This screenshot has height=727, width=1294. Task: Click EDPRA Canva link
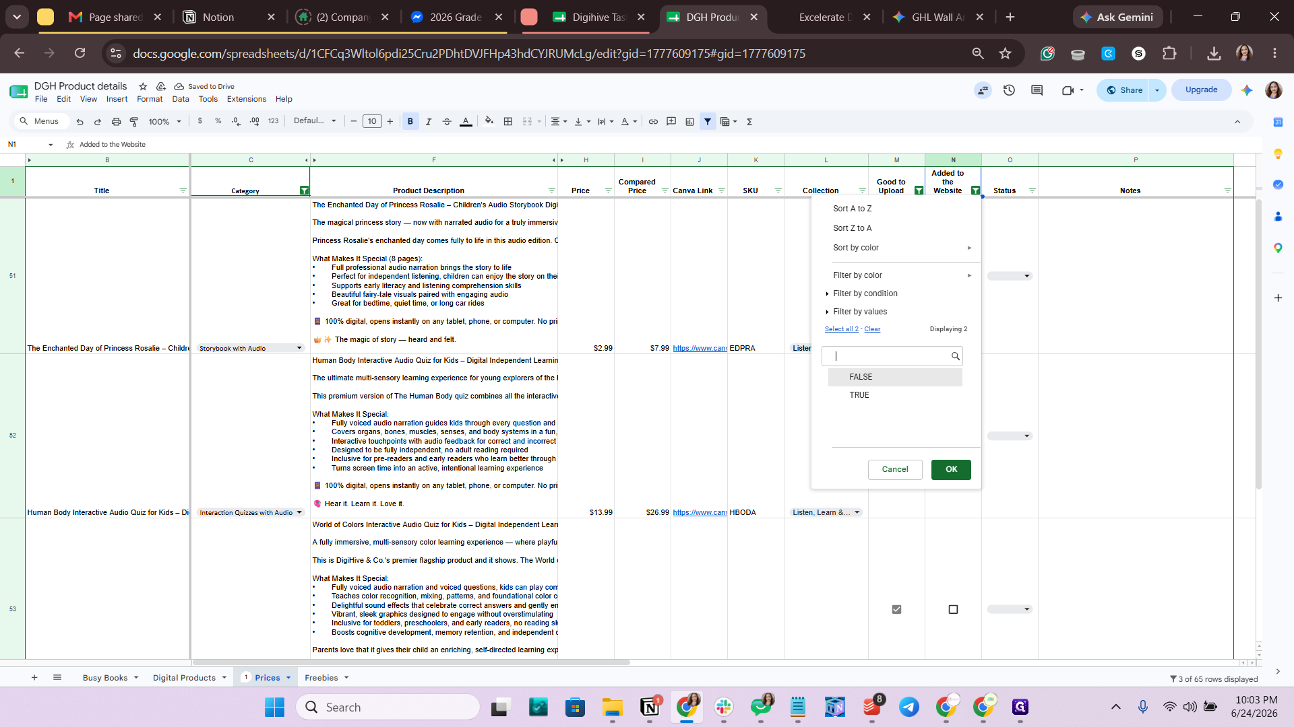tap(700, 348)
